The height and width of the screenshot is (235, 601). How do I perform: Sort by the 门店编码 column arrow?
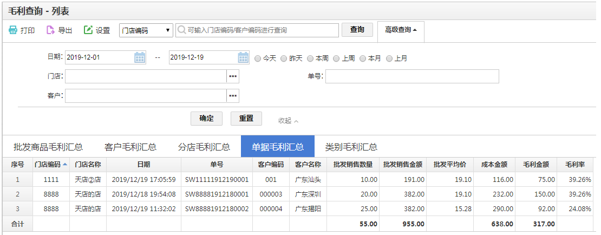pyautogui.click(x=65, y=165)
